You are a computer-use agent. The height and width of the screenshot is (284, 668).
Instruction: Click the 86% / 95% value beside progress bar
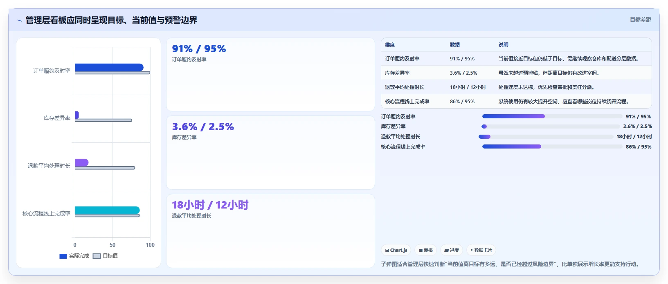click(639, 146)
